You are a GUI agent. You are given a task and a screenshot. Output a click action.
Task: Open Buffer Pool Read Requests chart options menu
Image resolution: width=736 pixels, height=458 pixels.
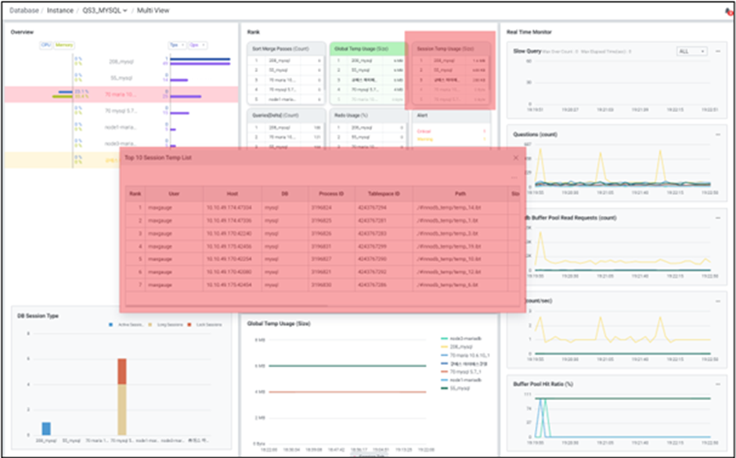tap(717, 217)
